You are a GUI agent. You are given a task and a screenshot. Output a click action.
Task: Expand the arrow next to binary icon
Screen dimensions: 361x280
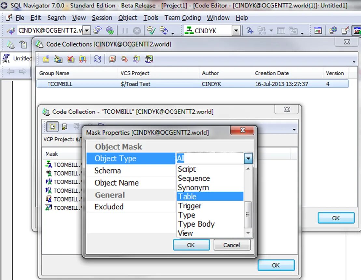click(271, 31)
